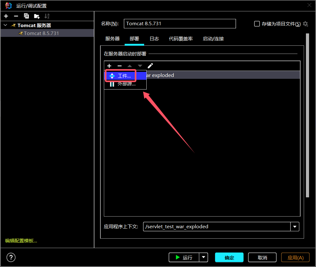Select Tomcat 8.5.731 in the configuration tree
This screenshot has width=316, height=267.
pos(47,33)
